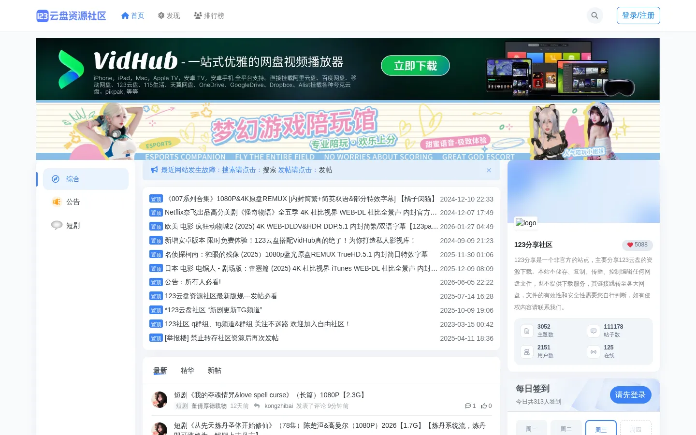
Task: Click the heart likes badge 5088
Action: [x=637, y=245]
